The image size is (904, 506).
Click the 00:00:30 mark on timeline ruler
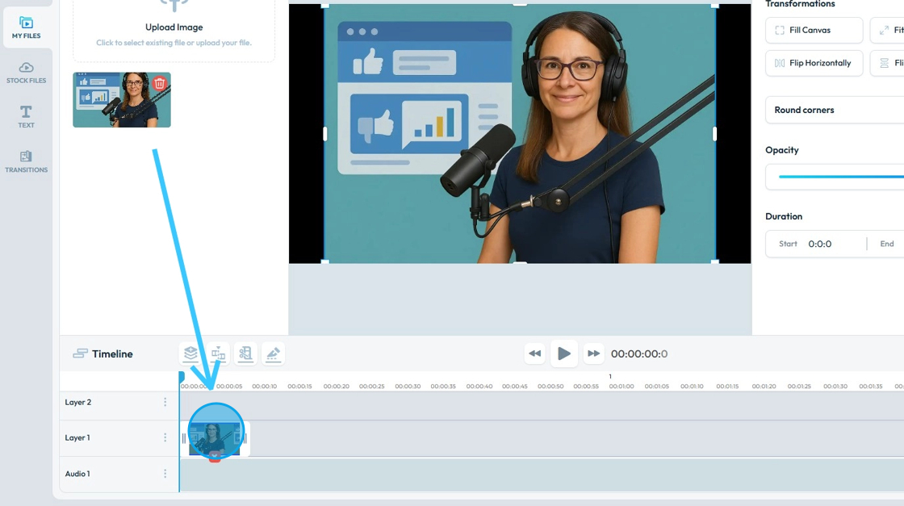pyautogui.click(x=408, y=386)
